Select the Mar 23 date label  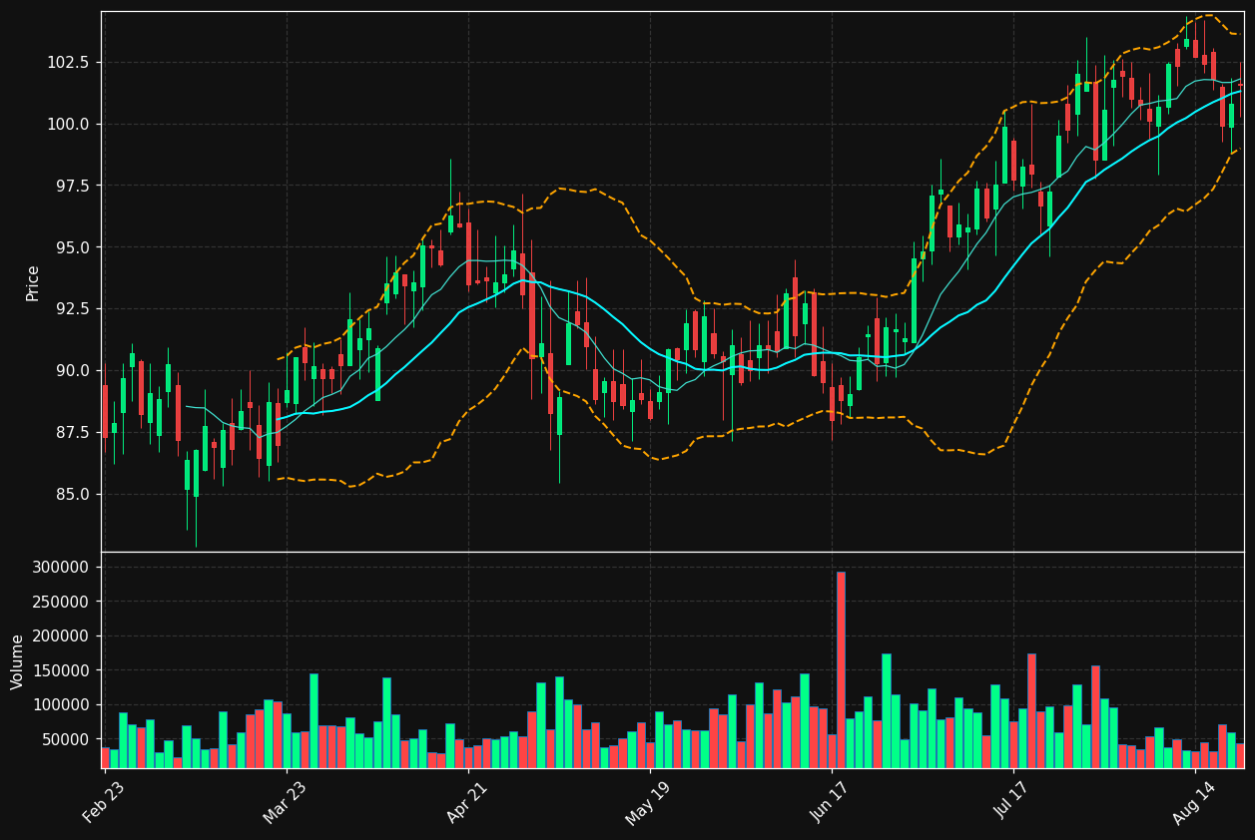point(286,802)
